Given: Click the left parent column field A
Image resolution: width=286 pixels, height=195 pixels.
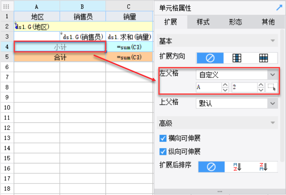Looking at the screenshot, I should (209, 87).
